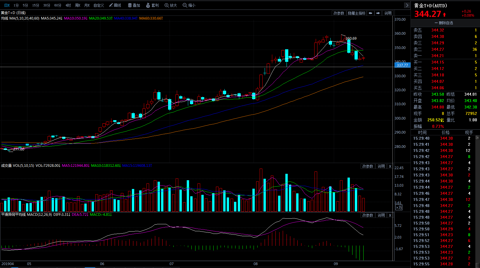Select the 1分 period tab
This screenshot has width=480, height=268.
coord(16,5)
